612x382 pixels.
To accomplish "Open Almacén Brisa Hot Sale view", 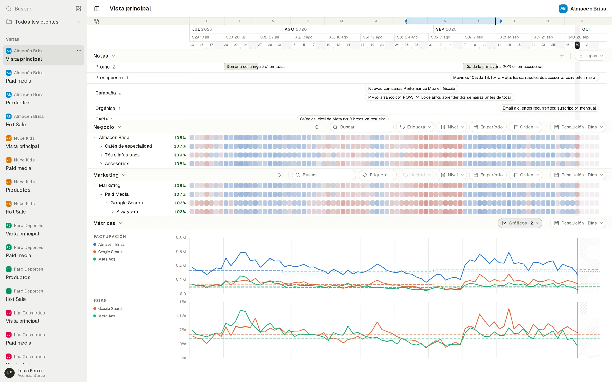I will (x=43, y=120).
